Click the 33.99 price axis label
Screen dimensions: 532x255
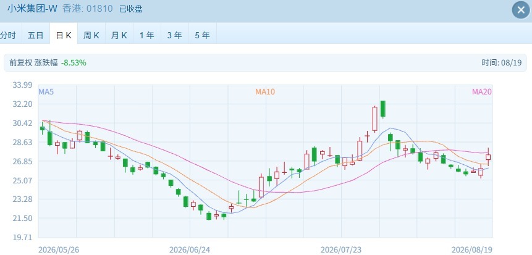coord(22,85)
